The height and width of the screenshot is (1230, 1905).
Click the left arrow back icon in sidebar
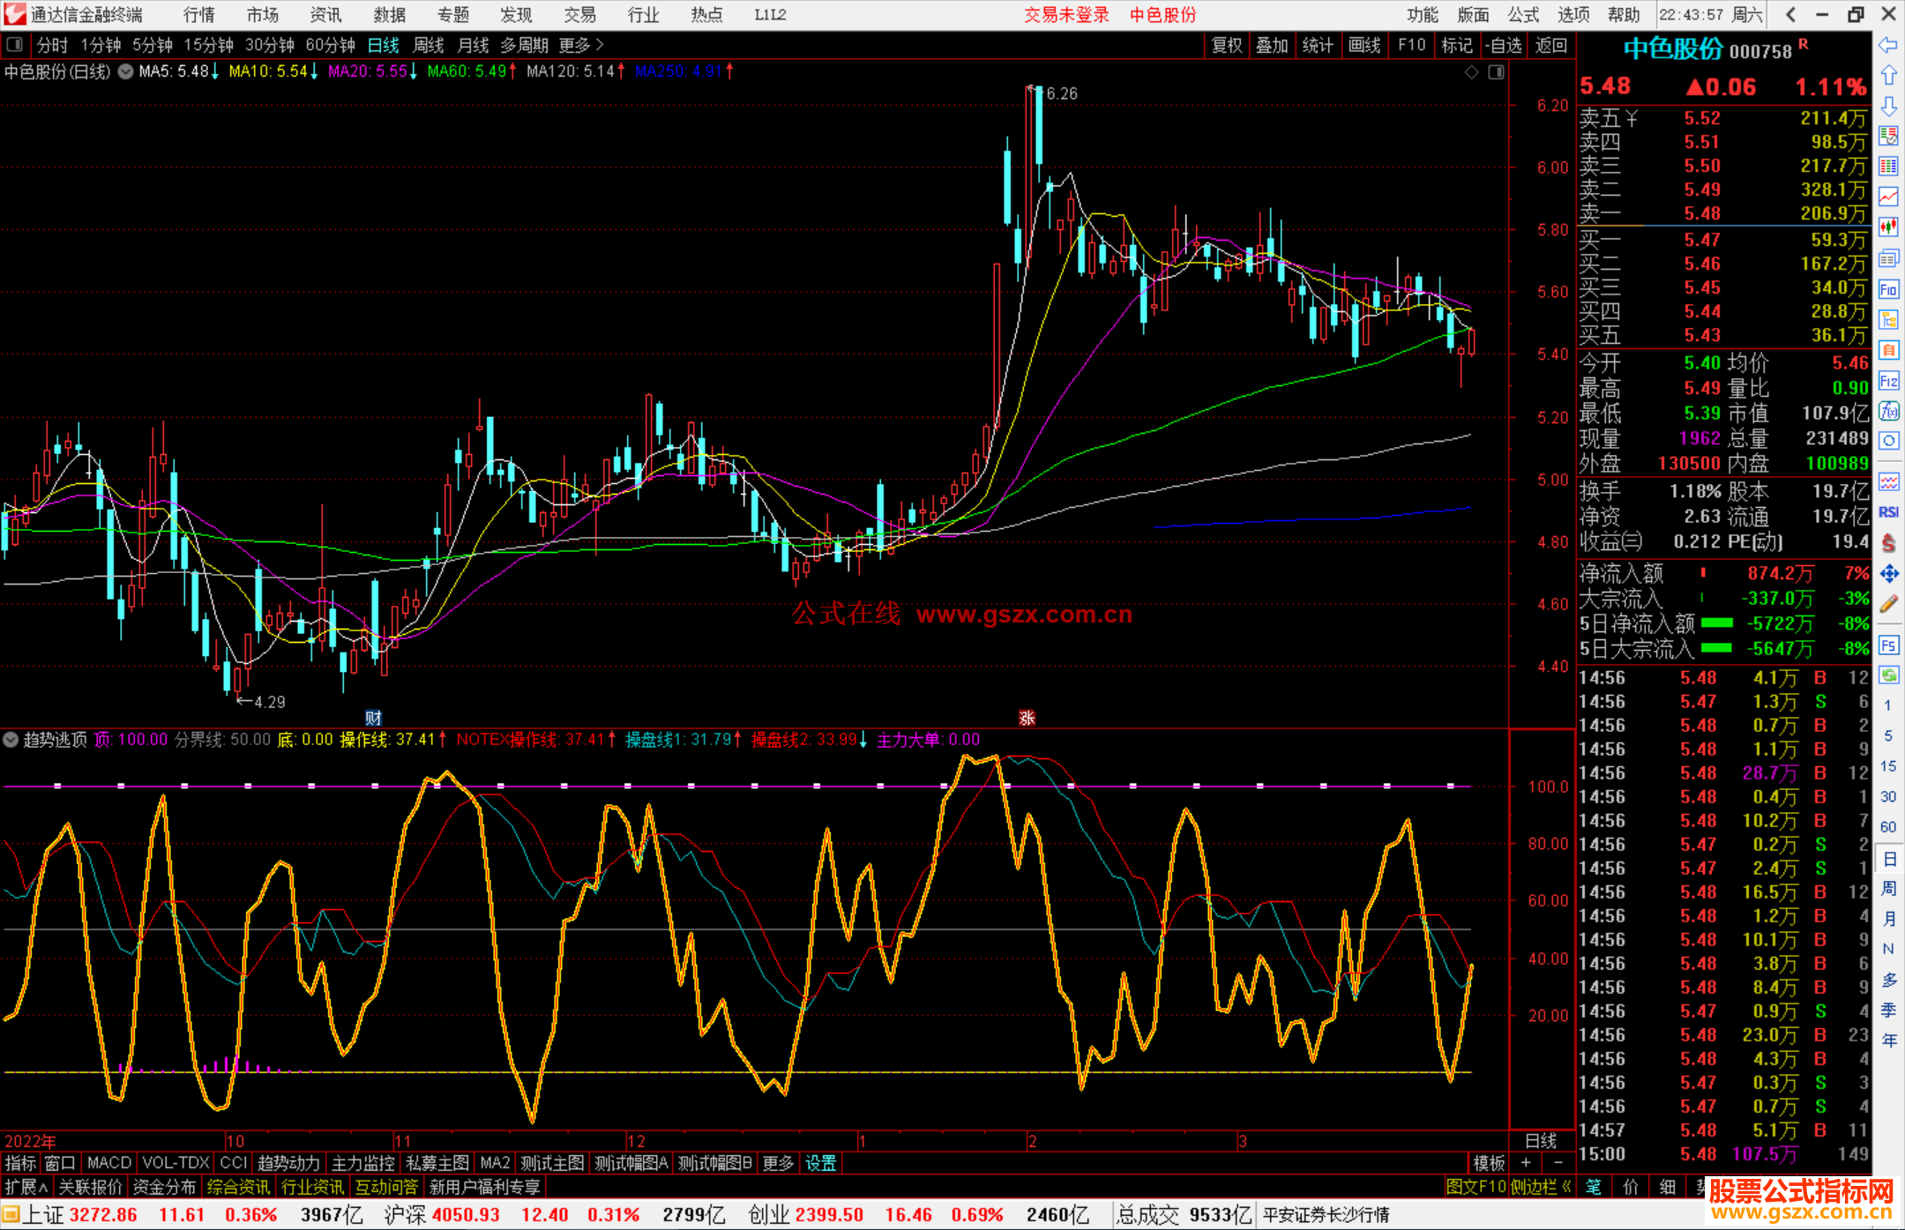[1888, 45]
